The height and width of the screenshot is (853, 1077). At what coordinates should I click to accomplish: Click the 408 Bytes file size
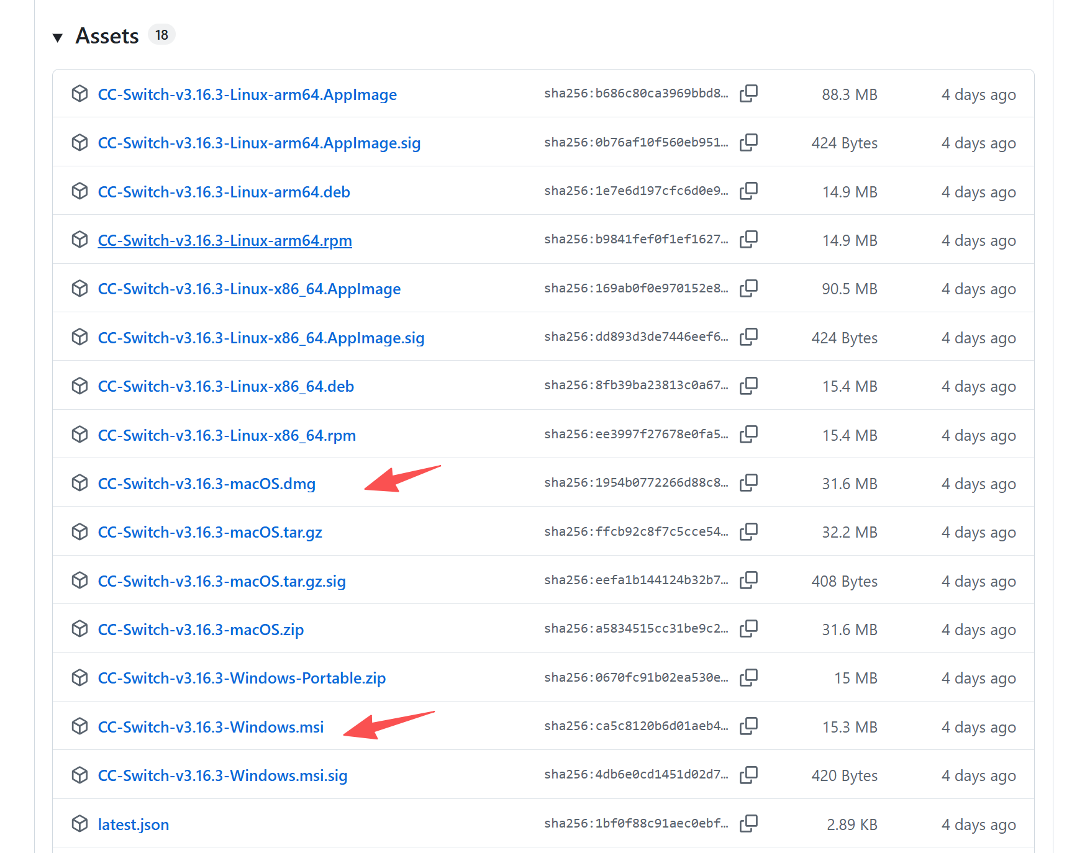point(844,581)
